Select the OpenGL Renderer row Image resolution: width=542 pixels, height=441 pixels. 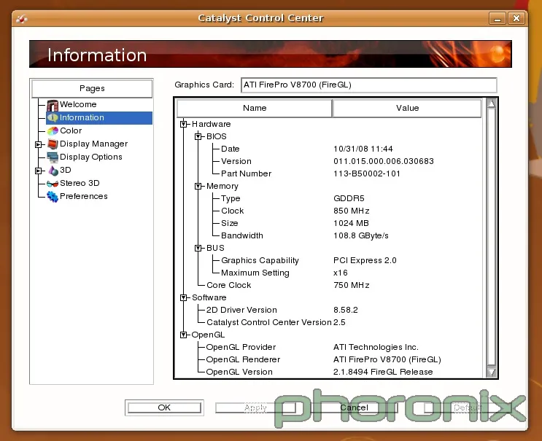[x=329, y=359]
